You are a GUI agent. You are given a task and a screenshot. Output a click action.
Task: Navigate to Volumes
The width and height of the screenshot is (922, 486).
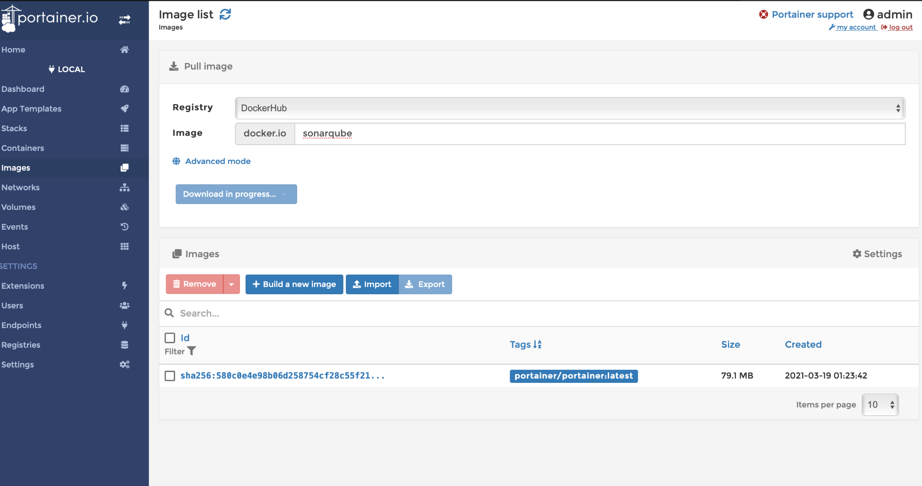pyautogui.click(x=18, y=207)
